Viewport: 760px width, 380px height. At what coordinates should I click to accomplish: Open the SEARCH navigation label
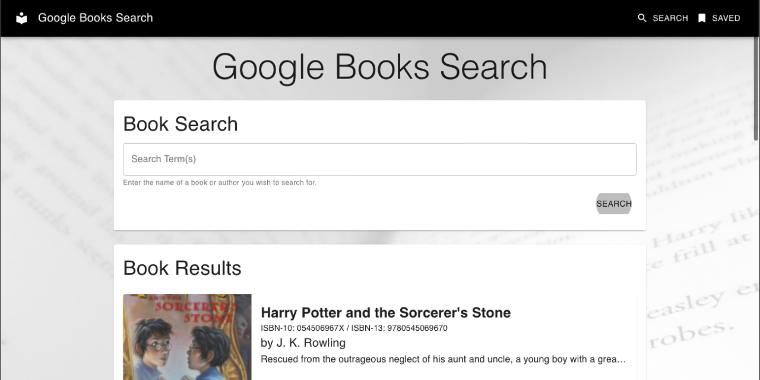tap(670, 18)
